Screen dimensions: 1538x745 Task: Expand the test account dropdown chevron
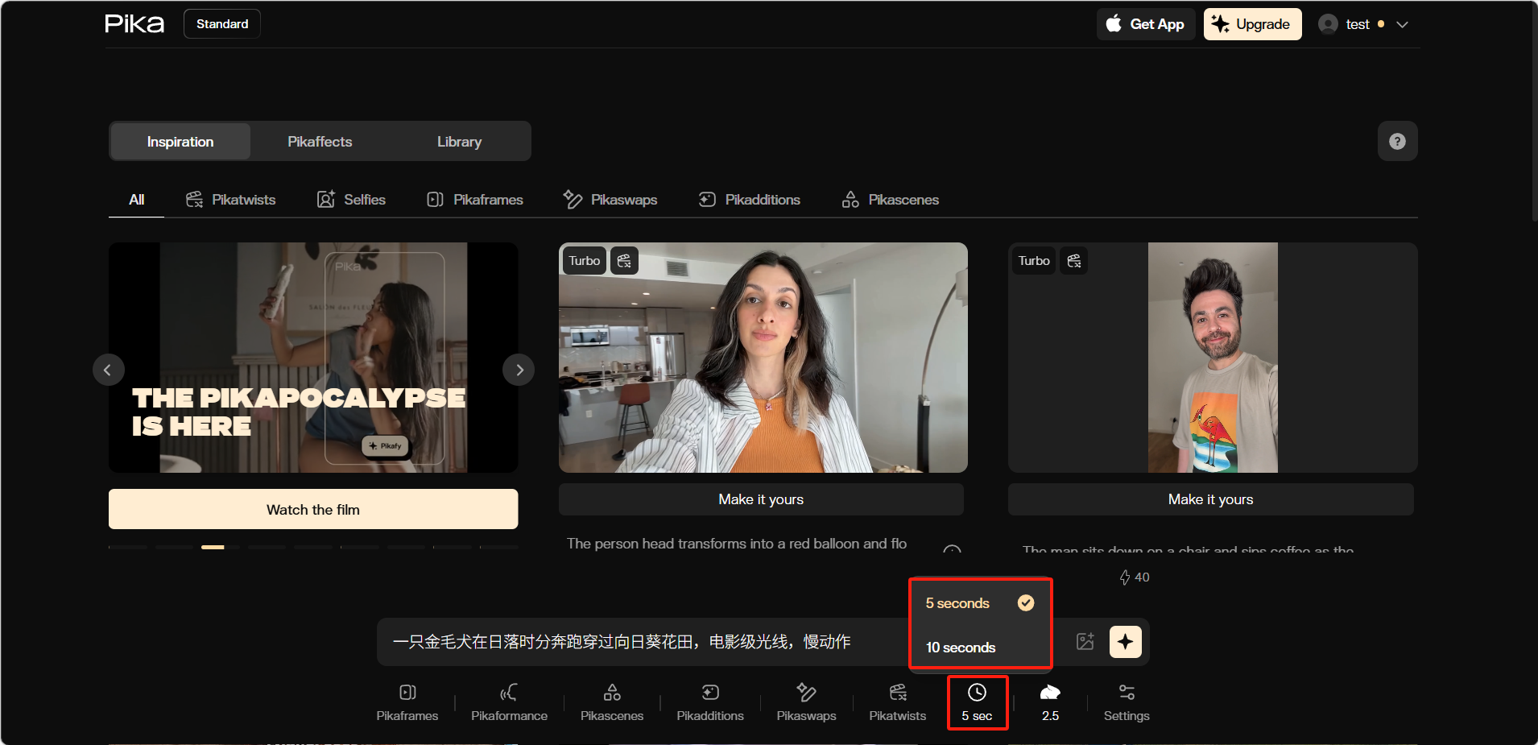point(1402,25)
